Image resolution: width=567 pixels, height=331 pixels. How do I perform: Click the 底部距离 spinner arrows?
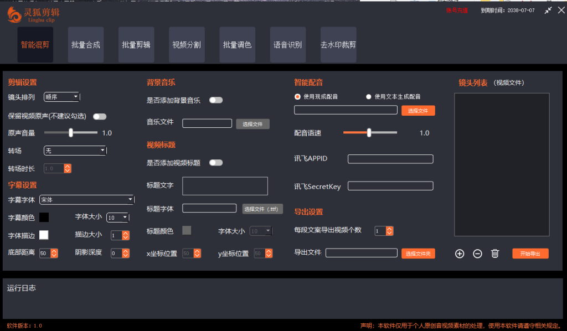point(54,253)
